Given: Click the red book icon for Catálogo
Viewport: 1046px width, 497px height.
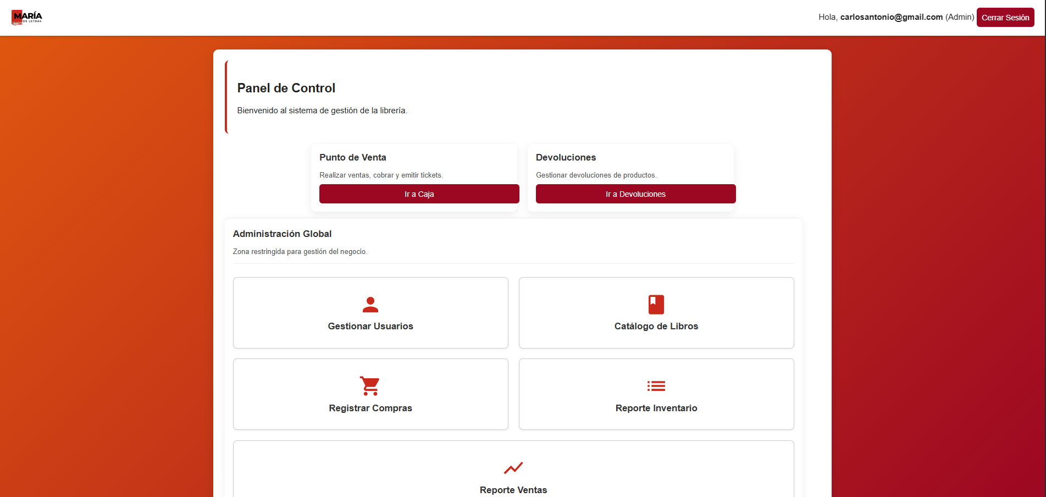Looking at the screenshot, I should tap(656, 305).
